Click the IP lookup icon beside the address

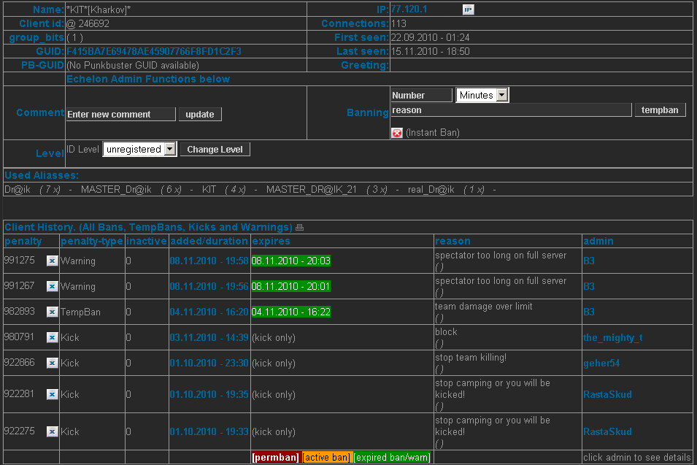coord(468,9)
